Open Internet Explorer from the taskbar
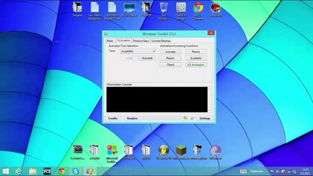The width and height of the screenshot is (313, 176). coord(19,171)
